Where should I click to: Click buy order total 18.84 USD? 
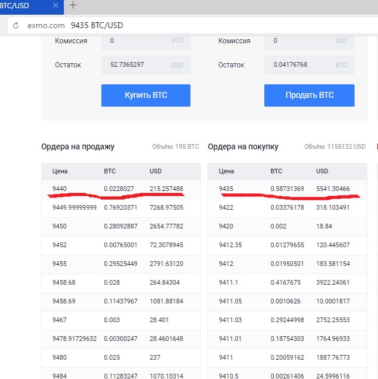coord(324,226)
